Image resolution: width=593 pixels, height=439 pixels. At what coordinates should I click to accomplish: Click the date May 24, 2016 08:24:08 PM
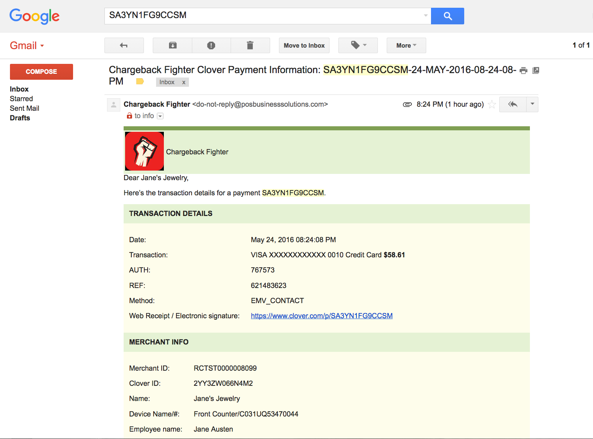point(293,240)
